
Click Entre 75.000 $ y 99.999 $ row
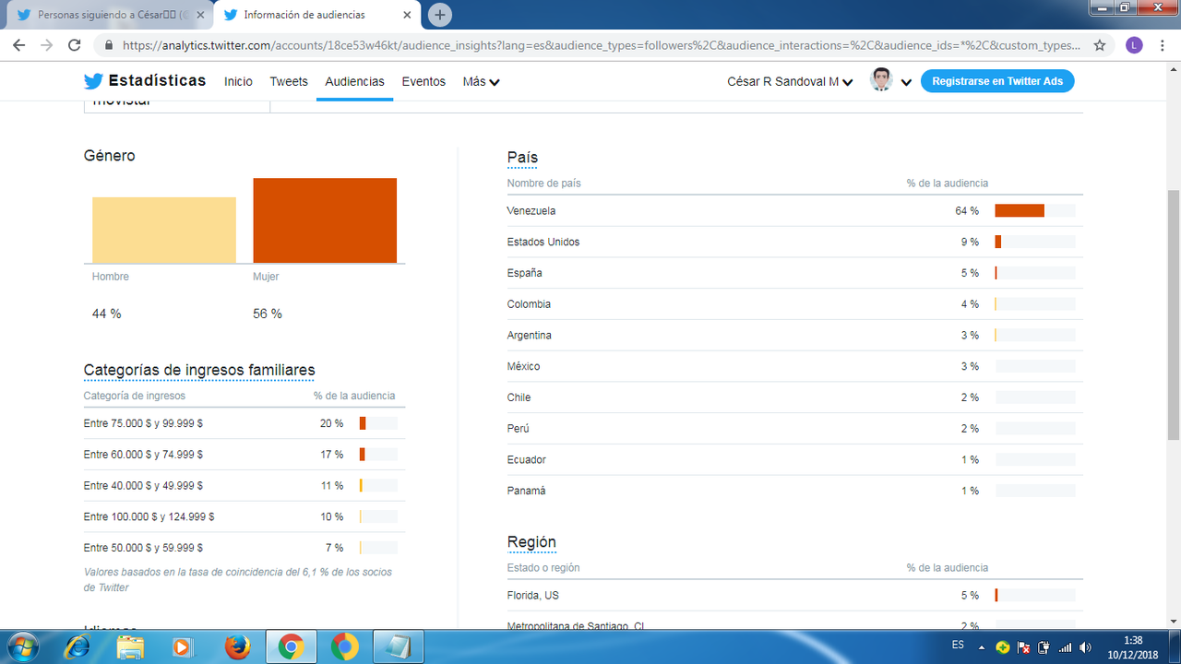(x=245, y=423)
